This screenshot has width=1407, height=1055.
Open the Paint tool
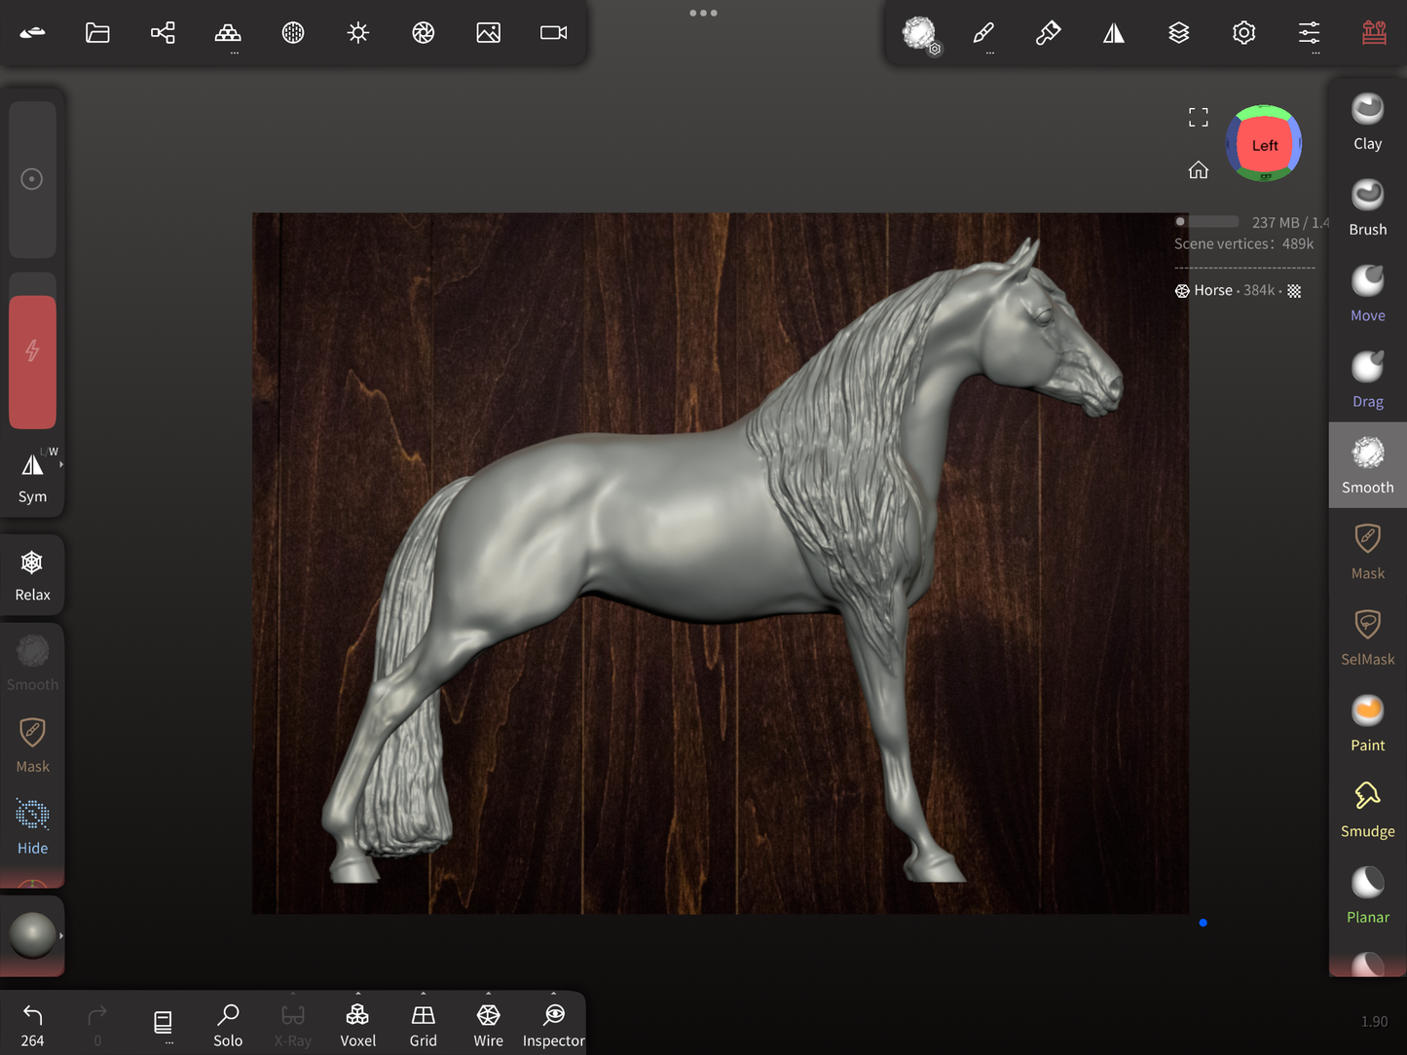(1367, 723)
